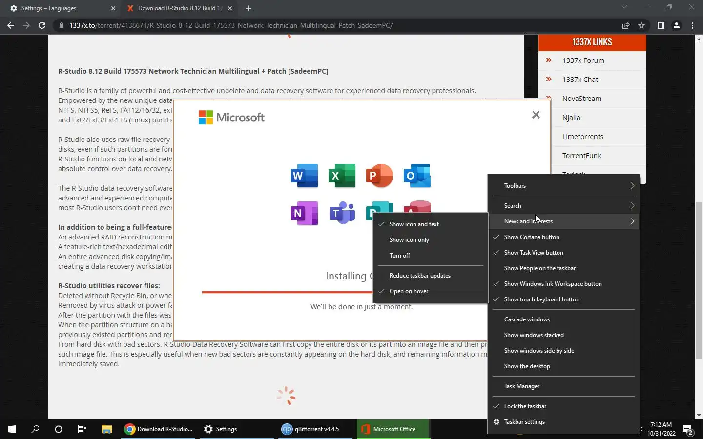
Task: Open taskbar search icon
Action: 35,429
